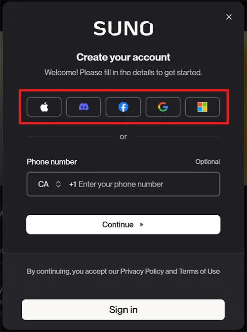Click the Optional text above the field
Image resolution: width=247 pixels, height=332 pixels.
207,162
